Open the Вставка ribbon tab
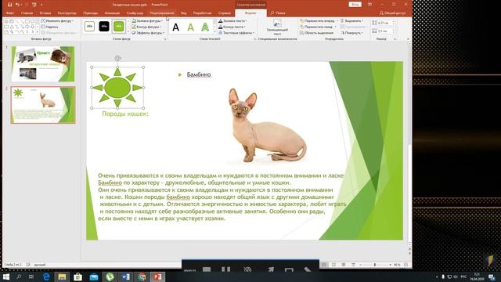The height and width of the screenshot is (282, 501). (x=45, y=13)
